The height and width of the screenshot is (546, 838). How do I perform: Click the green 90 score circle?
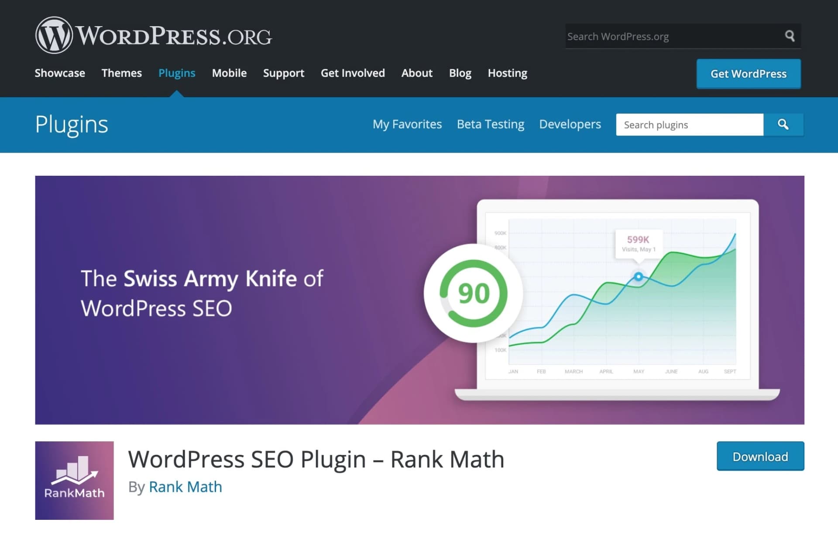[474, 293]
